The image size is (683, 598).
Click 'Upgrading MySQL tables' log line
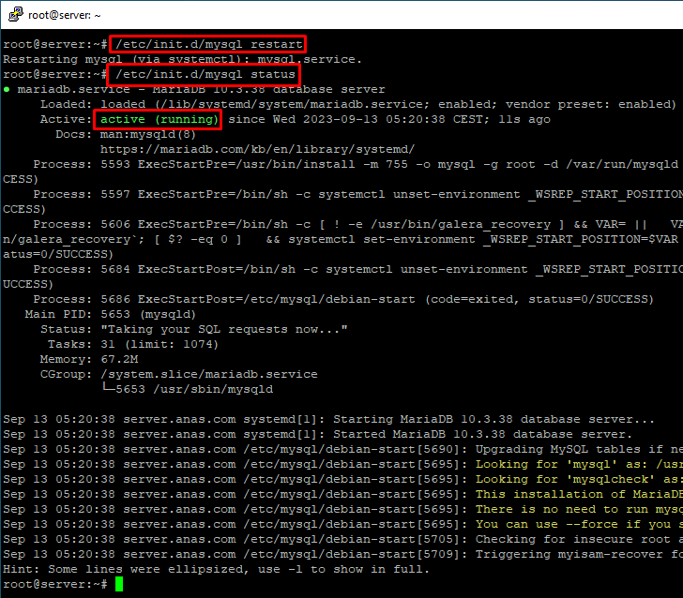tap(342, 449)
